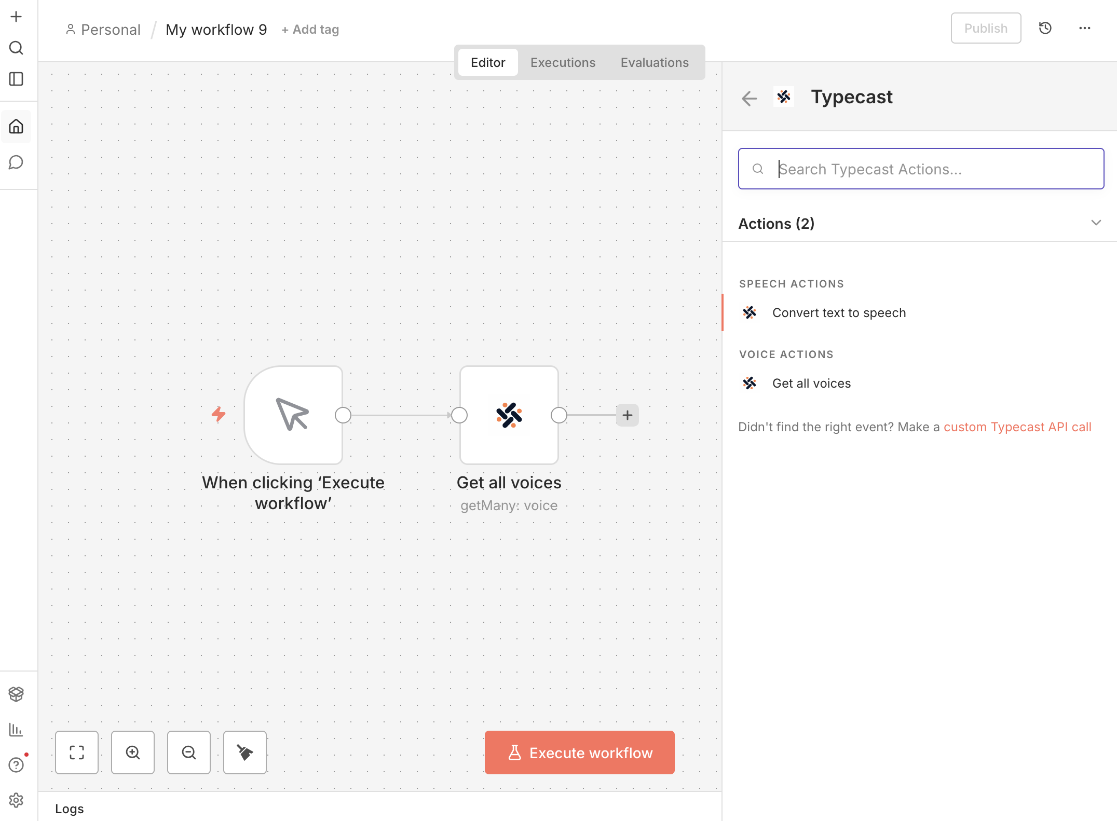Expand the Logs panel
Image resolution: width=1117 pixels, height=821 pixels.
(70, 808)
